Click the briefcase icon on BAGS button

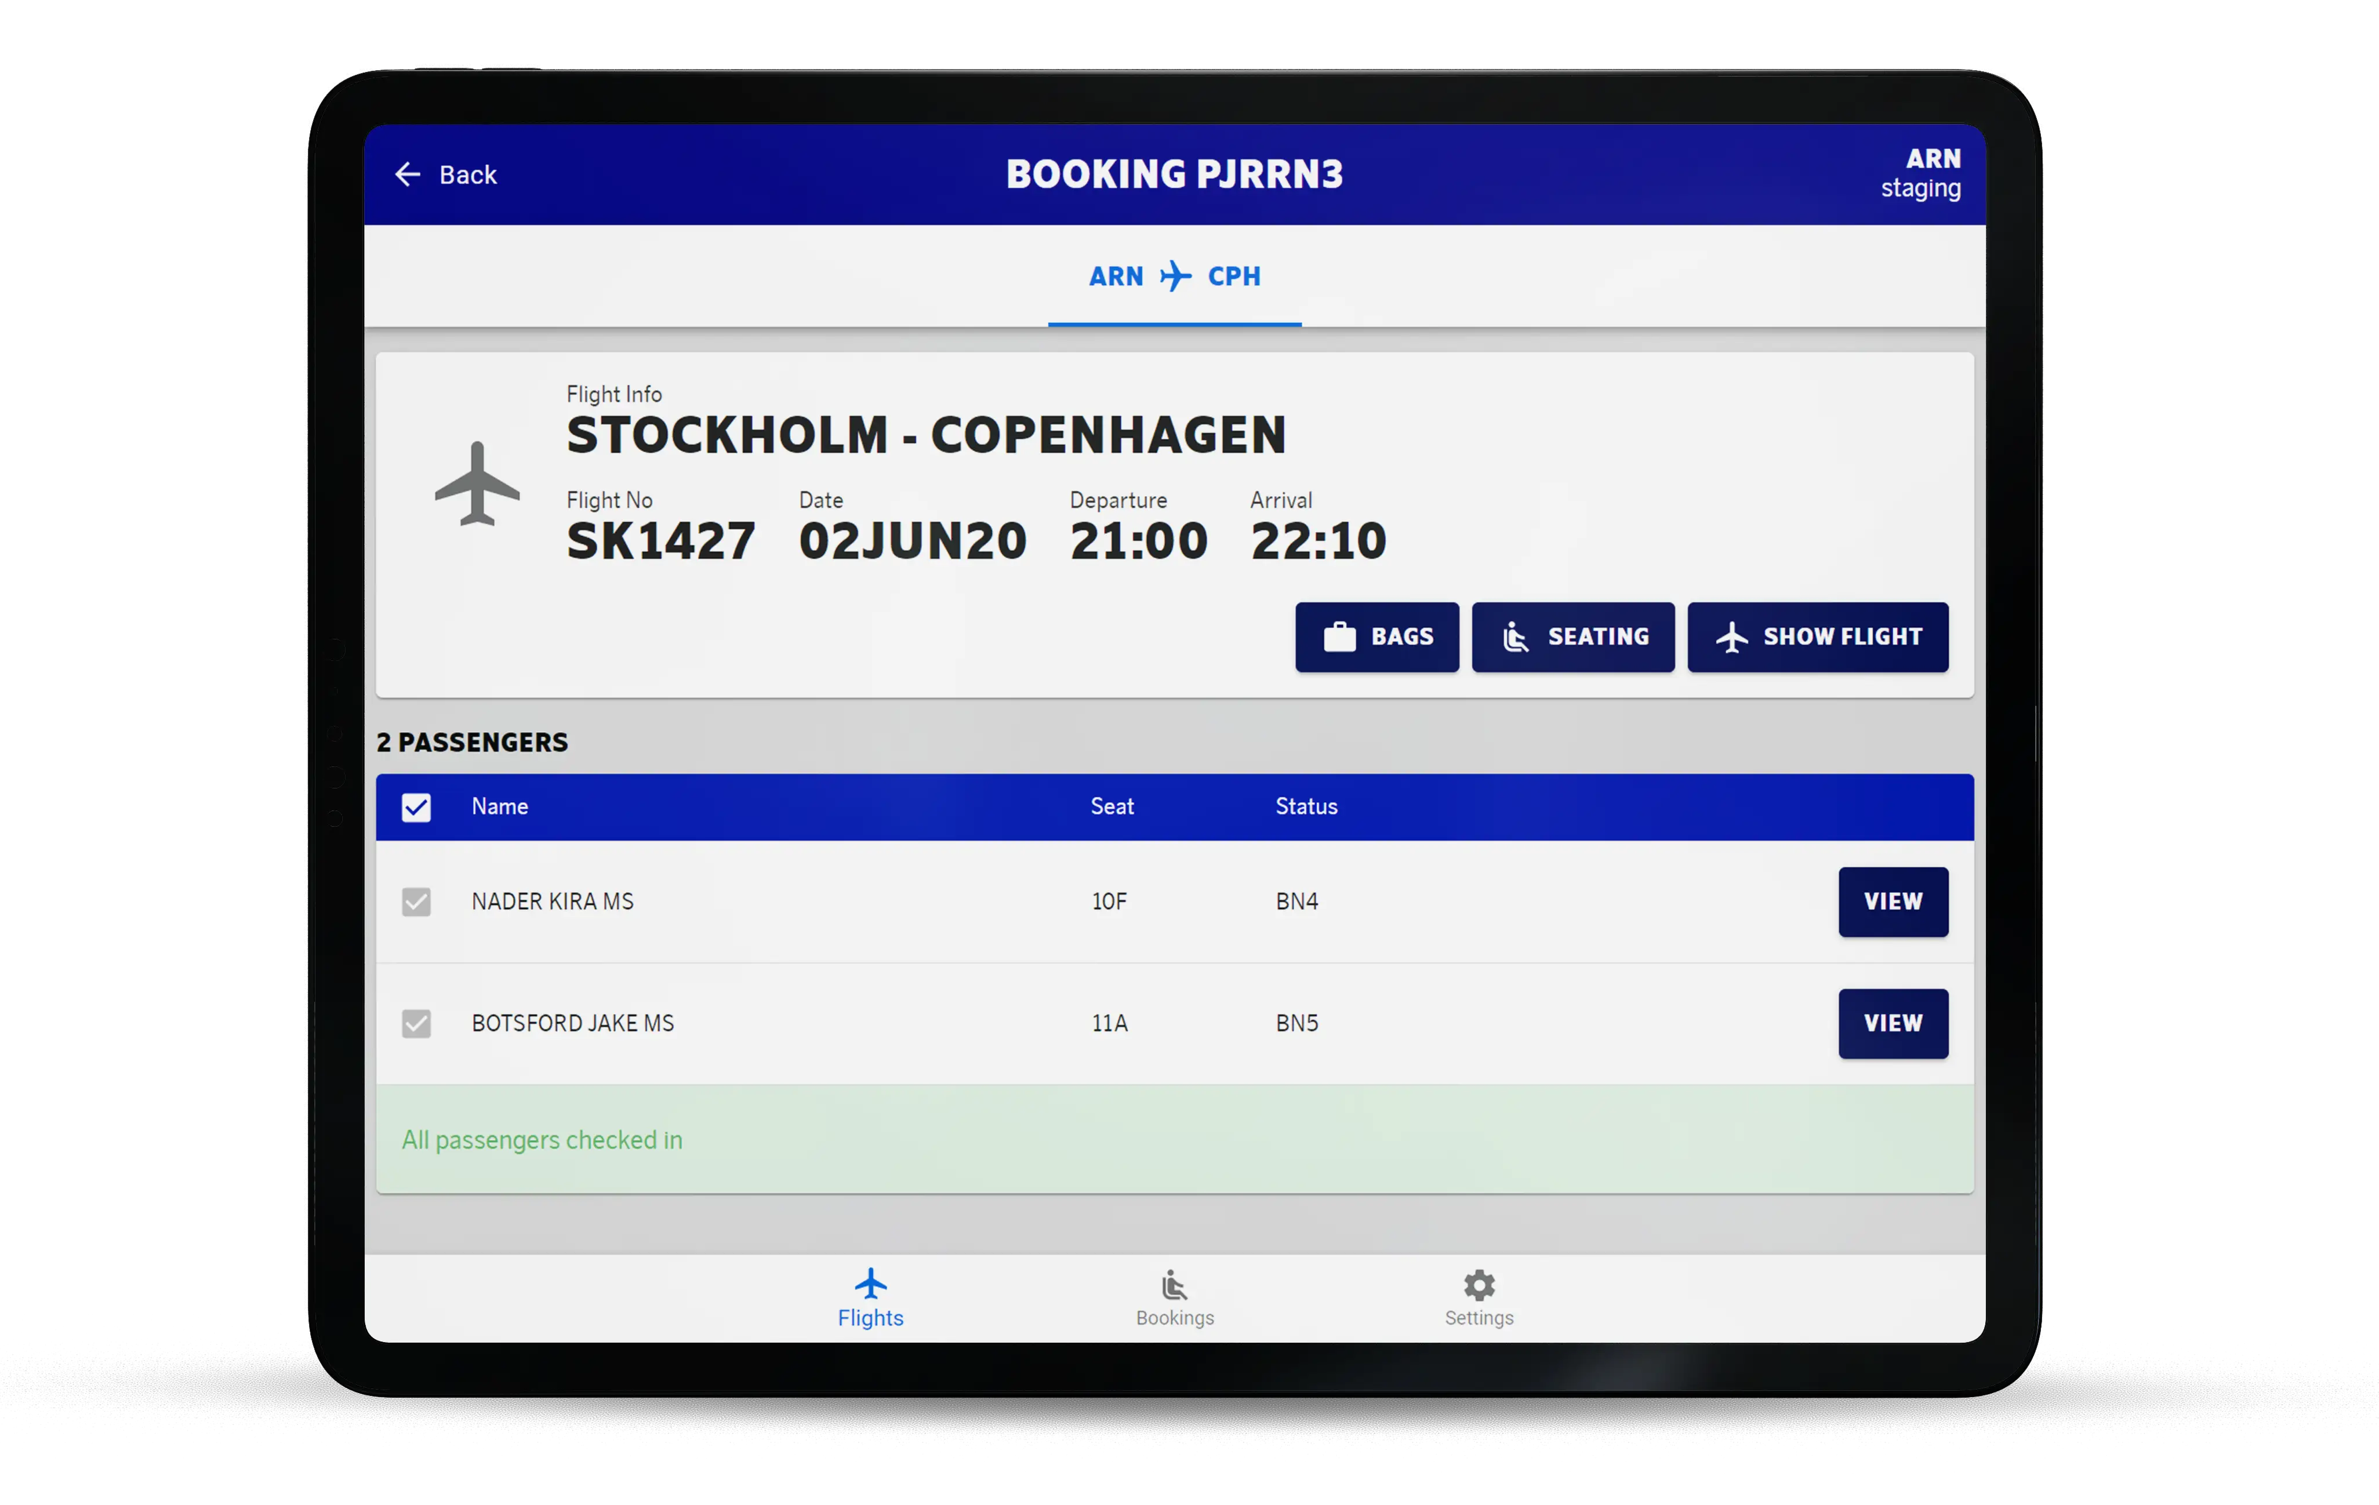coord(1339,637)
